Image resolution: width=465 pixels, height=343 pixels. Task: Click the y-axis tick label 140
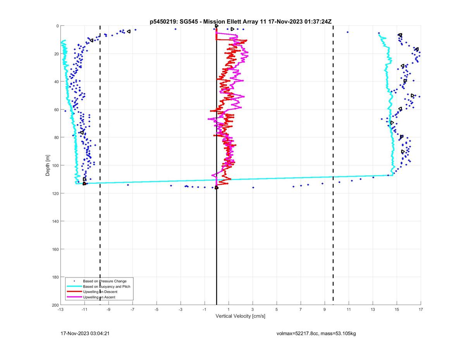[x=55, y=221]
